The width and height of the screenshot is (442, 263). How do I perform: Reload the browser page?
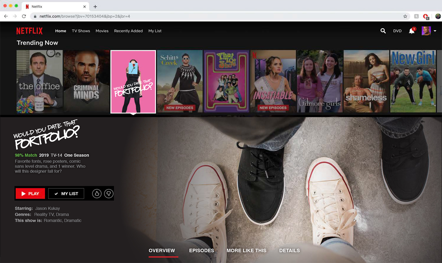coord(24,16)
